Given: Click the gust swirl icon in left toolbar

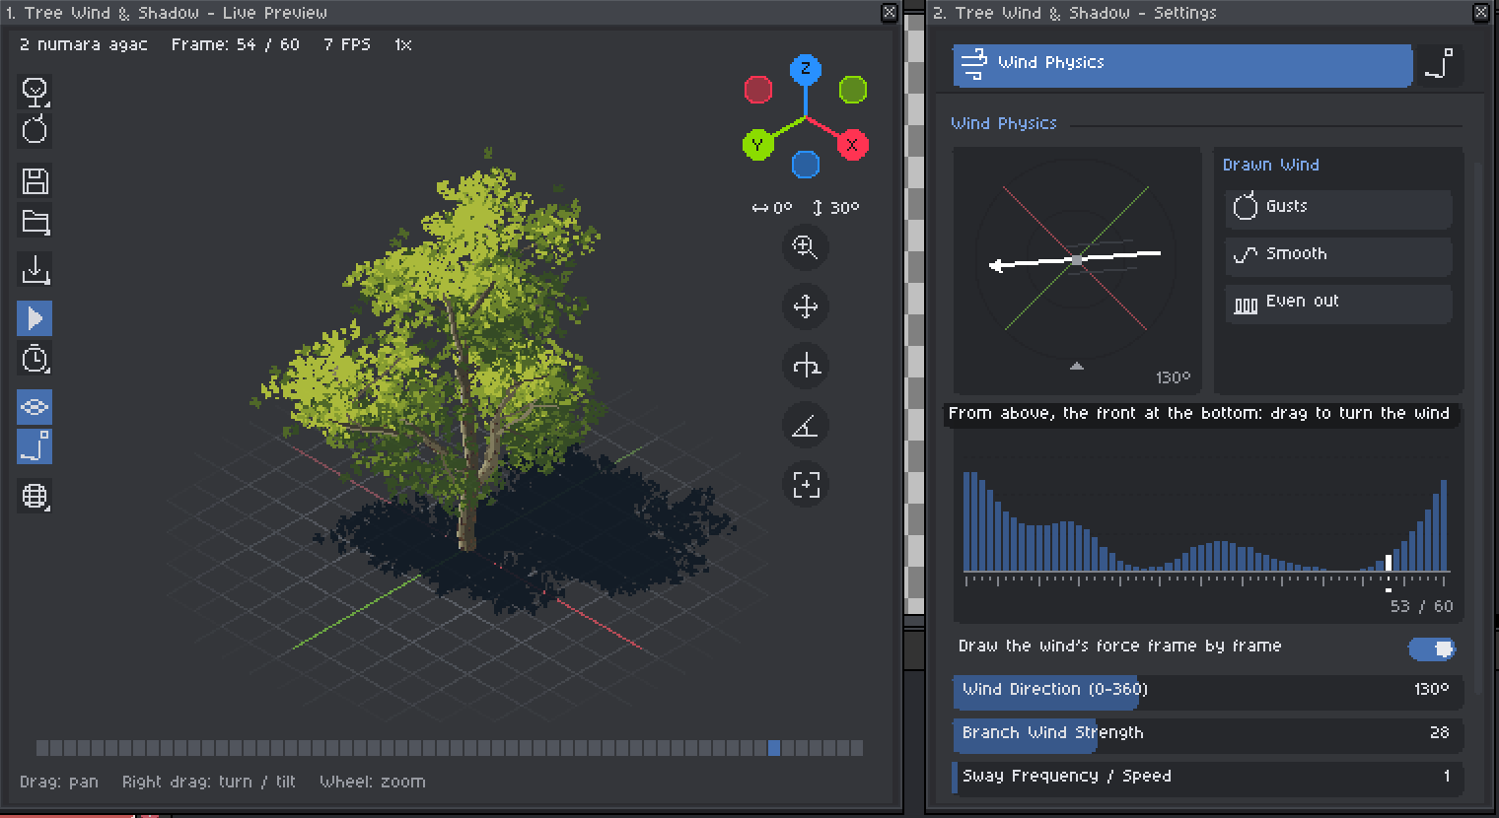Looking at the screenshot, I should click(36, 129).
